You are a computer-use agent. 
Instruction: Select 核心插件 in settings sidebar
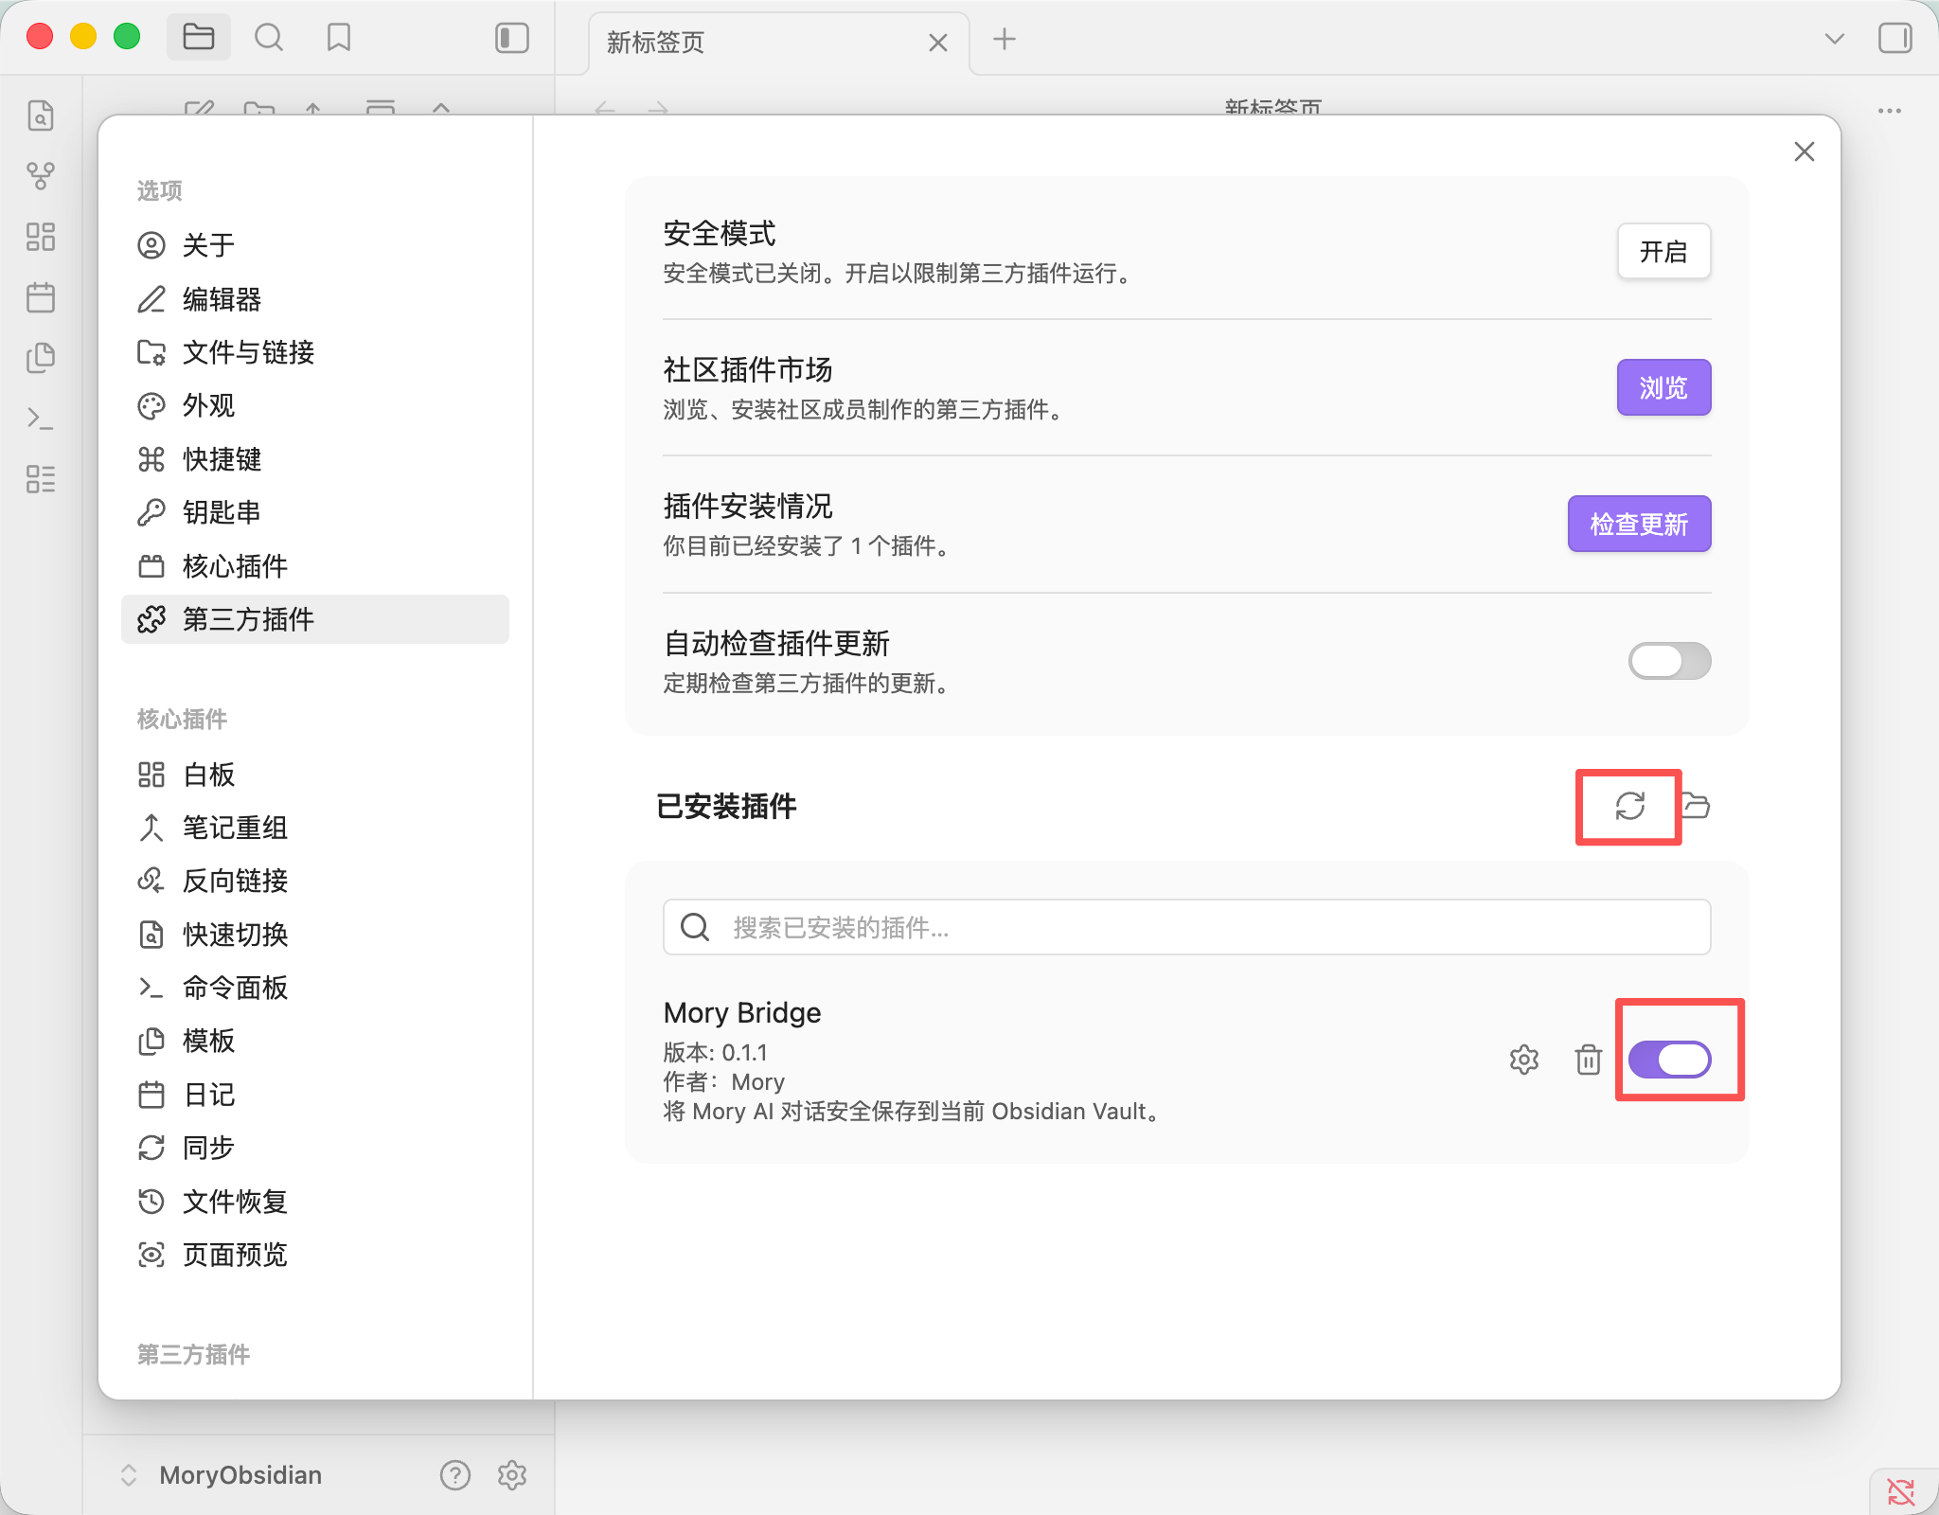(315, 566)
